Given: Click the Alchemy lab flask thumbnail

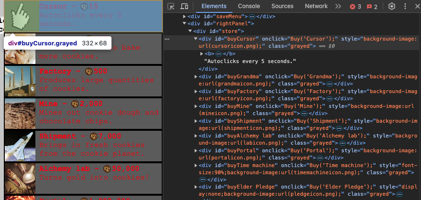Looking at the screenshot, I should (20, 179).
